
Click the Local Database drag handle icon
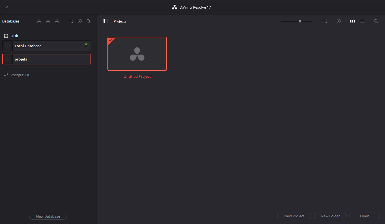point(7,46)
